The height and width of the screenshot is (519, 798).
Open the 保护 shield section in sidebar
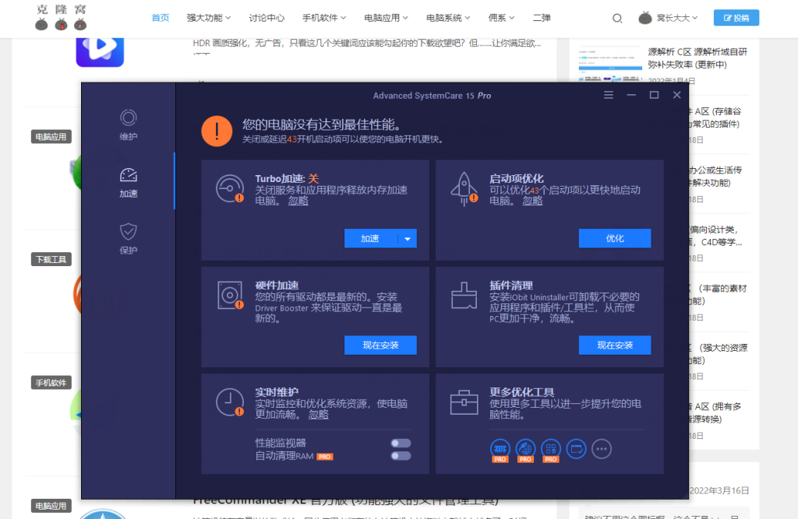(x=129, y=238)
